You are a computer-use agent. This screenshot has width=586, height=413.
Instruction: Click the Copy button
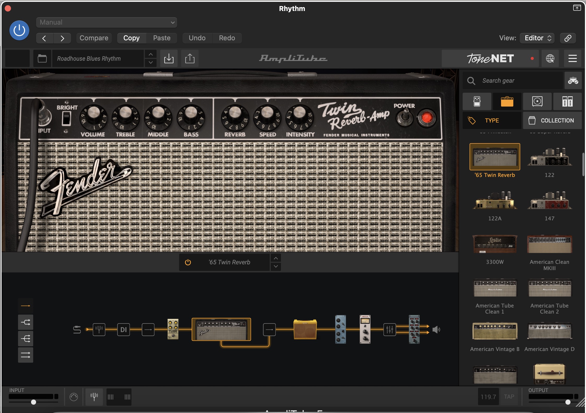pos(131,38)
